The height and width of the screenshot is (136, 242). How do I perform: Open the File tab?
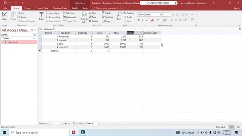point(5,8)
